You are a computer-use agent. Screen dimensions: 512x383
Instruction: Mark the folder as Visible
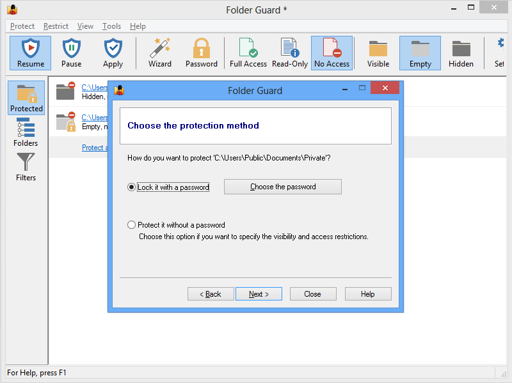click(x=378, y=52)
